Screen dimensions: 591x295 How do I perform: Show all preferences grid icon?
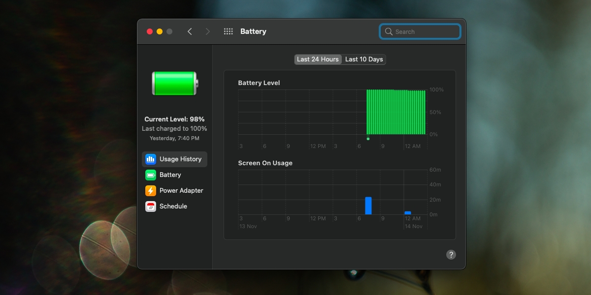(228, 31)
